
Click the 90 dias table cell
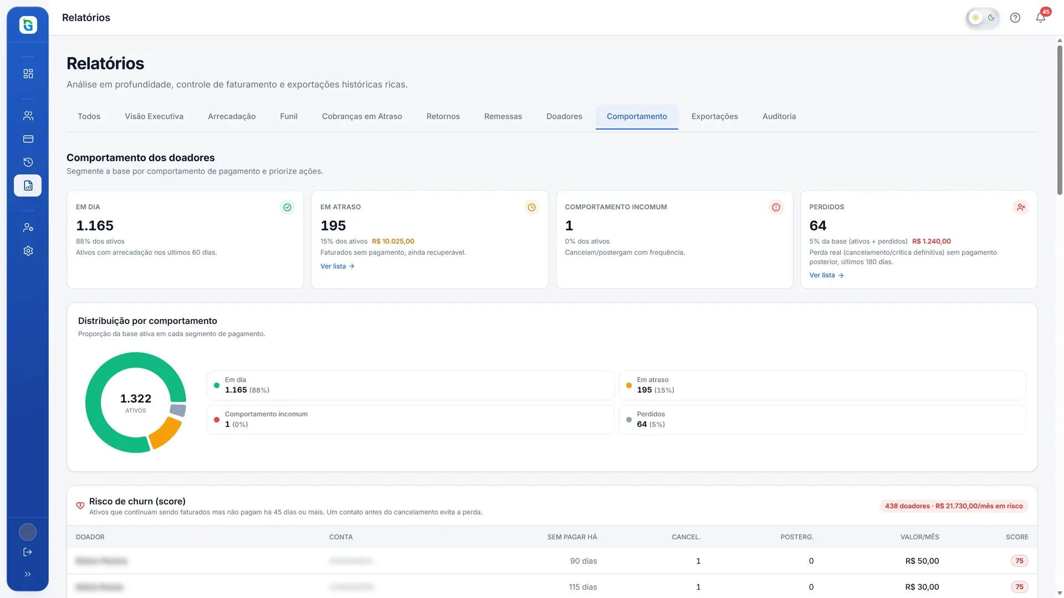point(584,561)
